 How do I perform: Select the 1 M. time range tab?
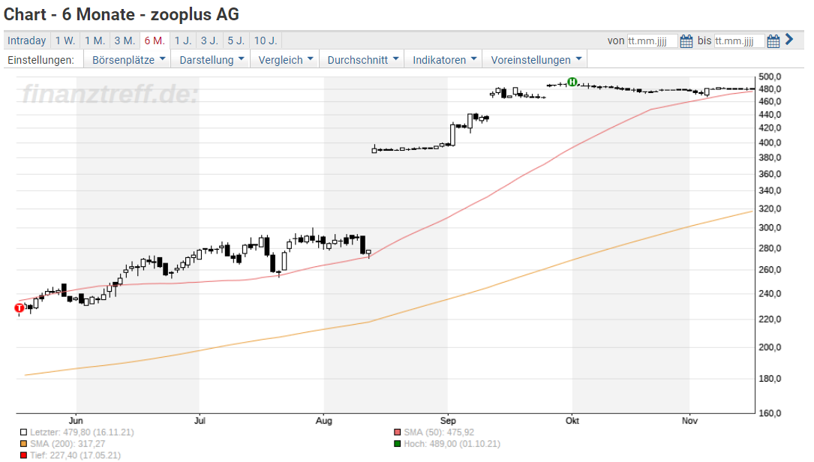[x=95, y=40]
